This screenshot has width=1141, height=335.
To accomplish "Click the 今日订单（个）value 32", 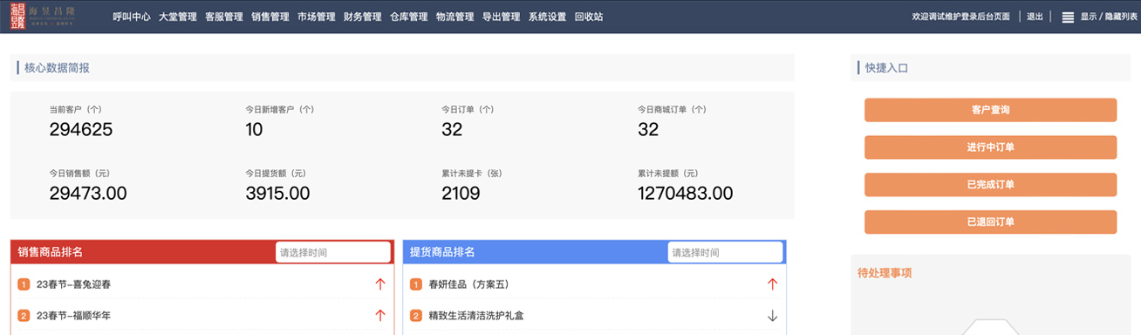I will pos(452,130).
